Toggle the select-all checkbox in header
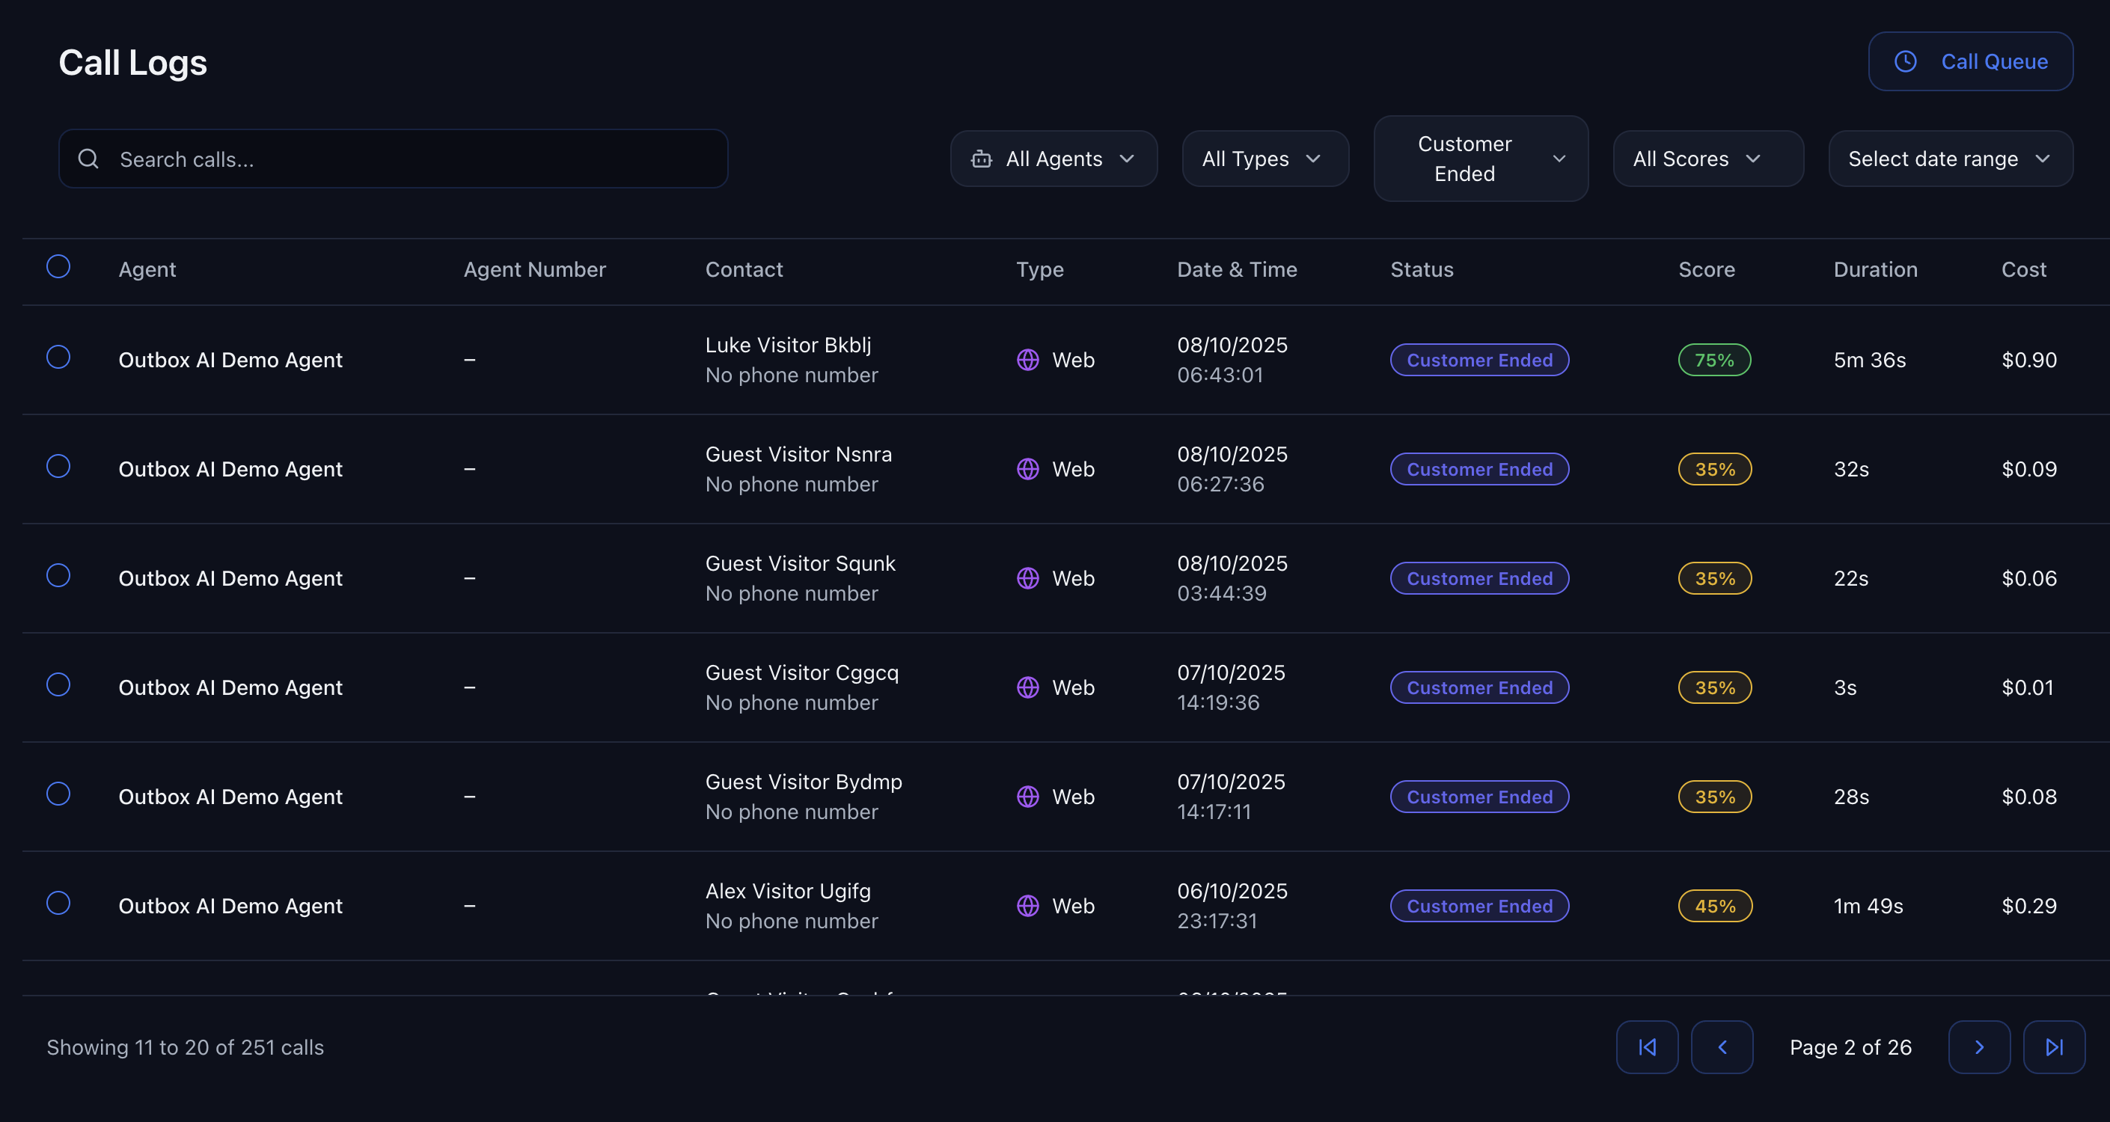This screenshot has height=1122, width=2110. click(x=58, y=266)
